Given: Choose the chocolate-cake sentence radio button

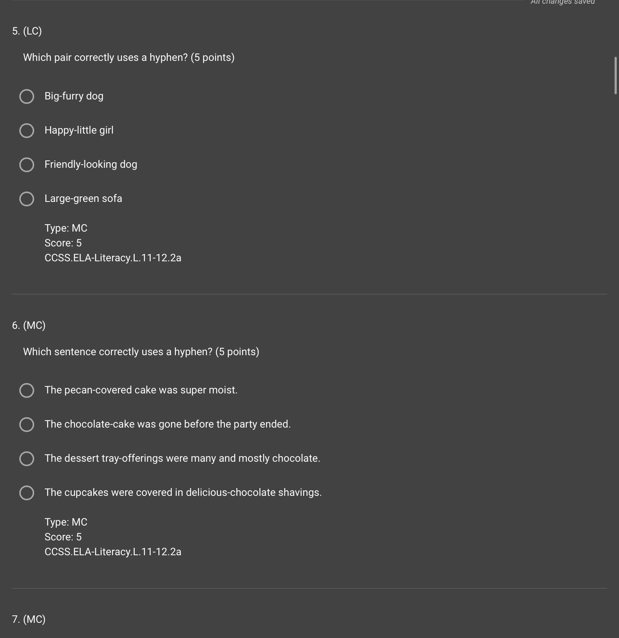Looking at the screenshot, I should click(x=27, y=425).
